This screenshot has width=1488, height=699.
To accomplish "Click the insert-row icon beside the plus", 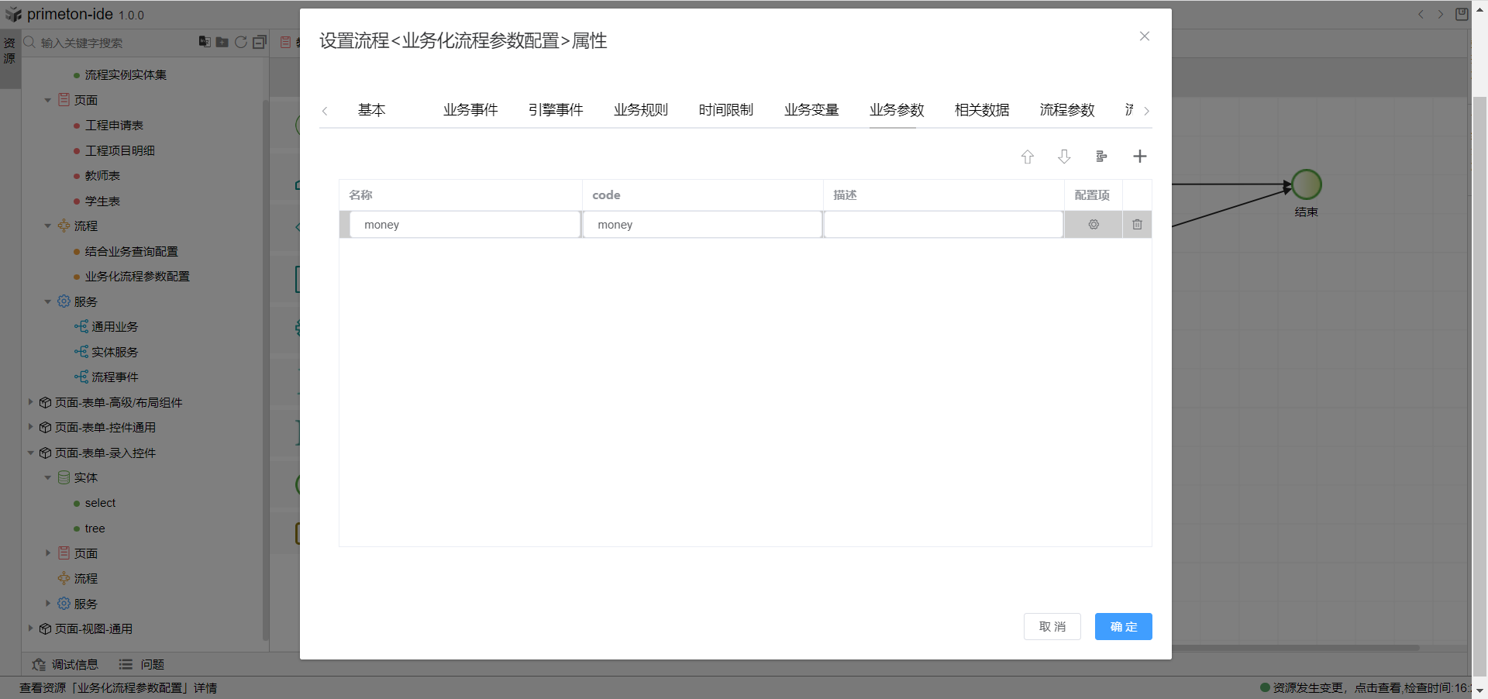I will coord(1101,157).
